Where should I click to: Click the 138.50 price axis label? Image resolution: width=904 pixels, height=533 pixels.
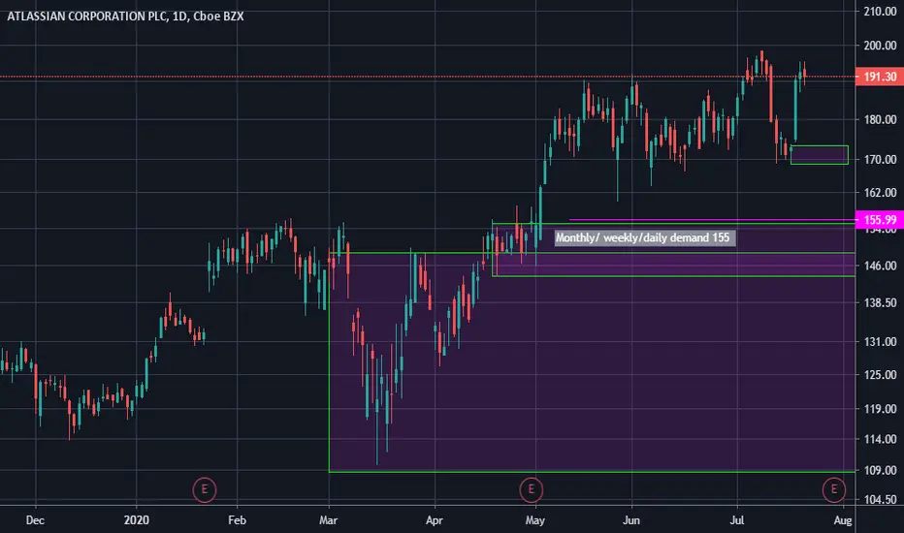(x=880, y=302)
